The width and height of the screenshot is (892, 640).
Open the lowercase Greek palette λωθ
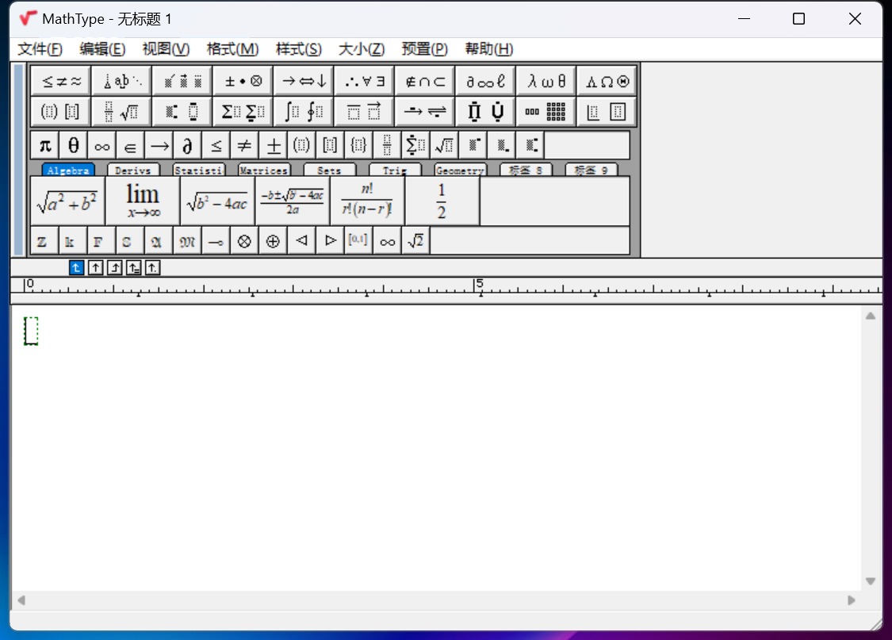[x=546, y=82]
